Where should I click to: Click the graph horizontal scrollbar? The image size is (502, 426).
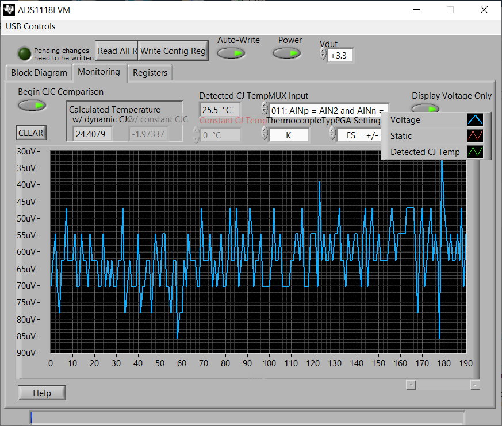point(443,385)
